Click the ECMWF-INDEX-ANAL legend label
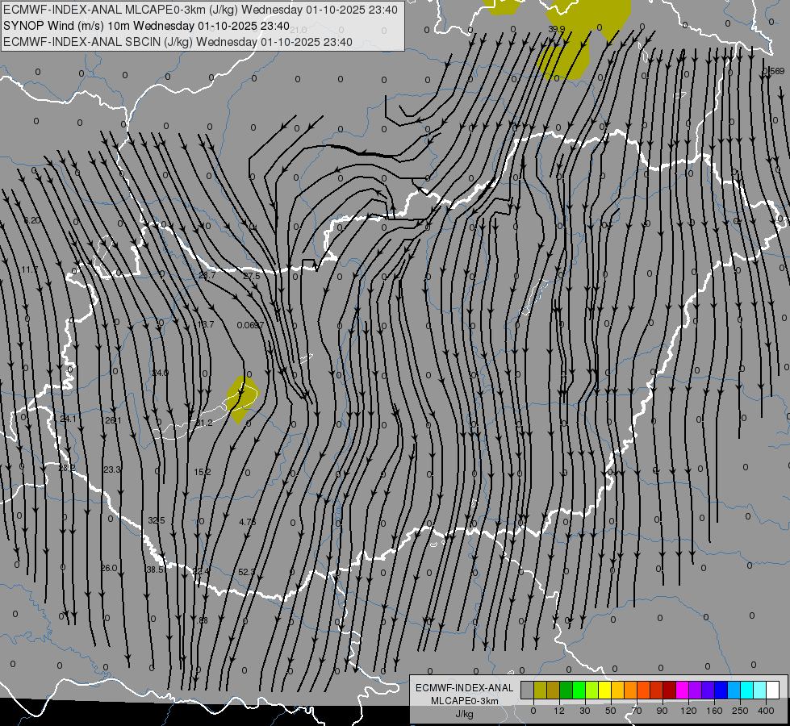Viewport: 790px width, 726px height. tap(464, 688)
